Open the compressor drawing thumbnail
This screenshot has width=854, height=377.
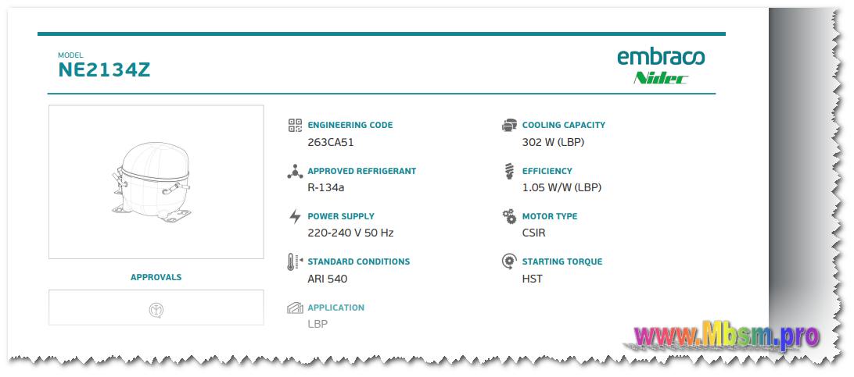156,182
